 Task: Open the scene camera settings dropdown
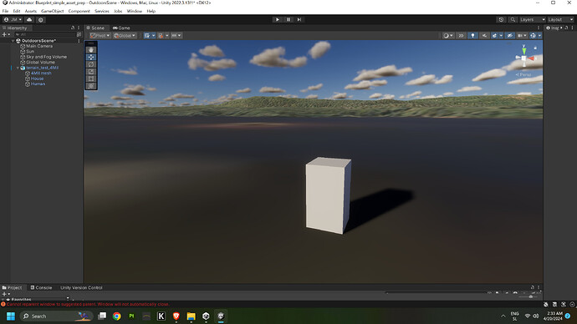[522, 36]
